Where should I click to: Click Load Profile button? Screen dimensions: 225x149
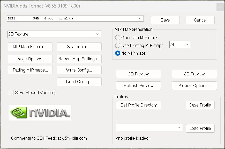click(x=200, y=128)
